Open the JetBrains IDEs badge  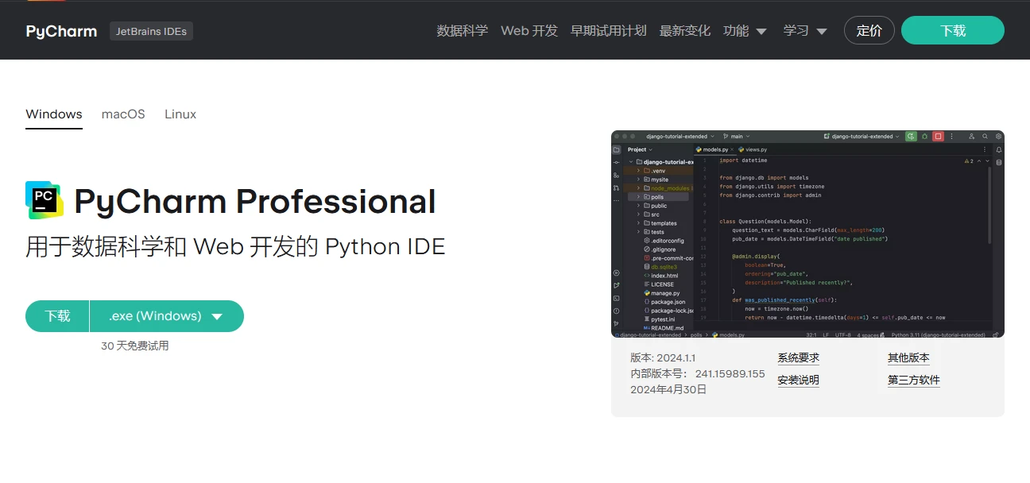151,31
